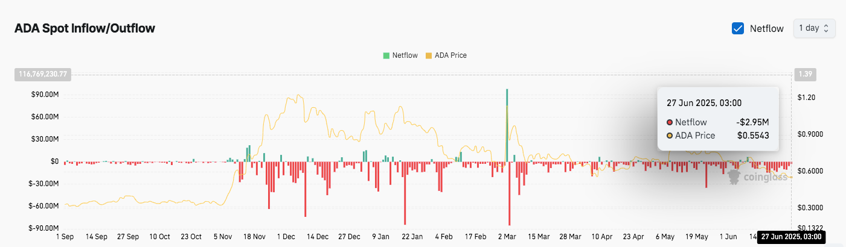This screenshot has width=846, height=247.
Task: Click the 27 Dec date label
Action: [x=350, y=237]
